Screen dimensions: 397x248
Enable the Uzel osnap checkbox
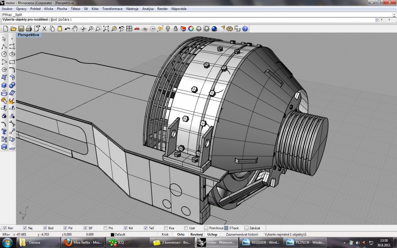click(186, 228)
